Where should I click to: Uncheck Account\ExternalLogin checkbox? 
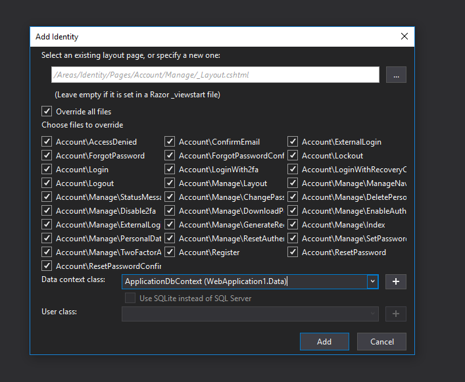[293, 141]
